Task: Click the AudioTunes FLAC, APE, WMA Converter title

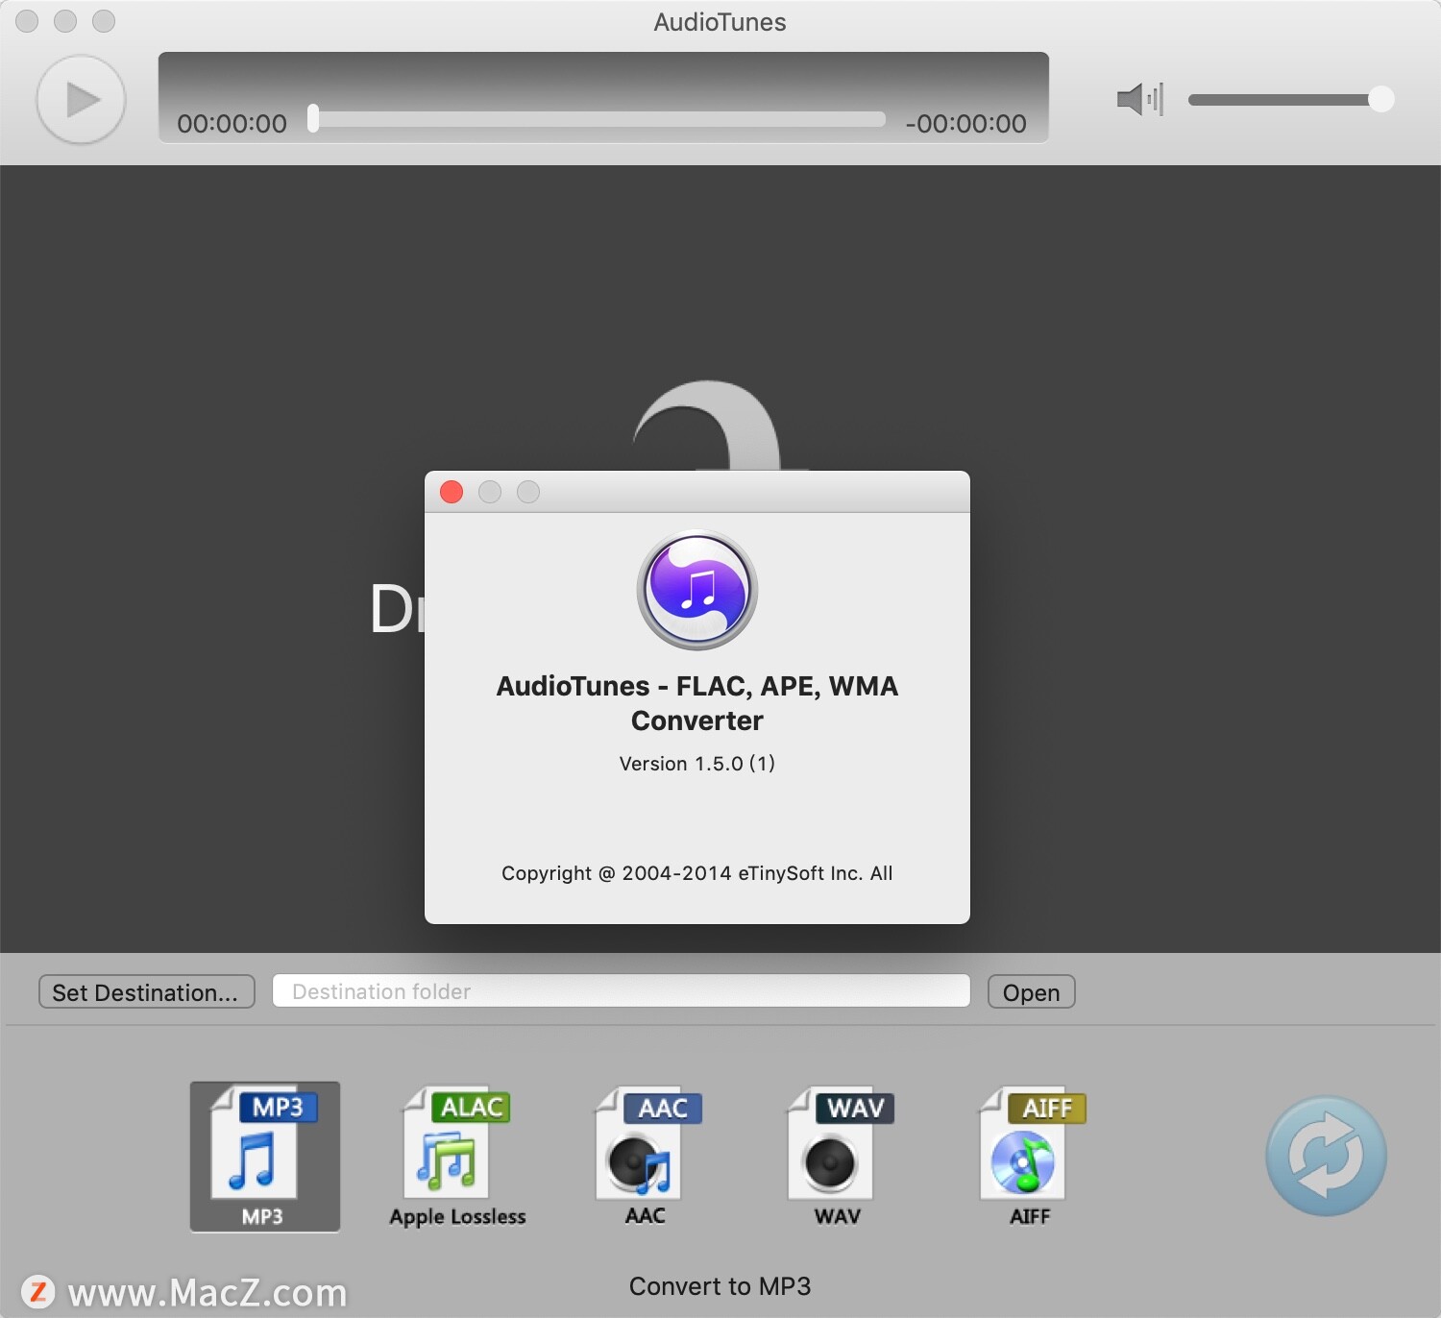Action: coord(697,703)
